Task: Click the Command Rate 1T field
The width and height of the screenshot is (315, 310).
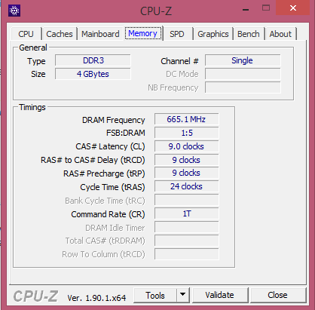Action: tap(186, 213)
